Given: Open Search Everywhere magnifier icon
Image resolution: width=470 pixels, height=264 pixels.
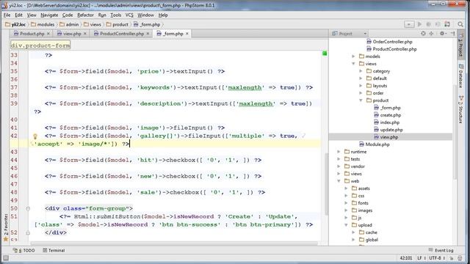Looking at the screenshot, I should [460, 24].
